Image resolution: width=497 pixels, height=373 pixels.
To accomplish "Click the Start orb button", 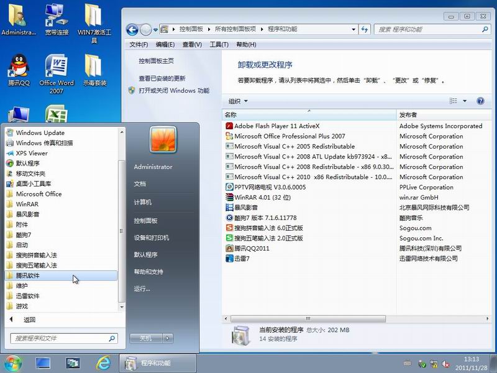I will (12, 364).
